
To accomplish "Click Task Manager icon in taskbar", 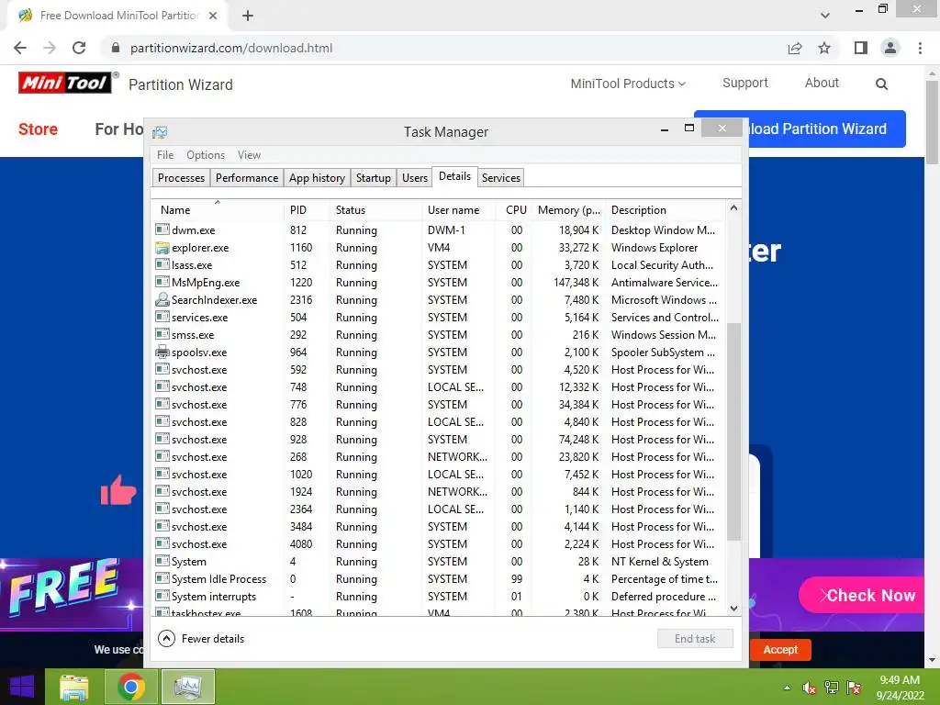I will point(188,687).
